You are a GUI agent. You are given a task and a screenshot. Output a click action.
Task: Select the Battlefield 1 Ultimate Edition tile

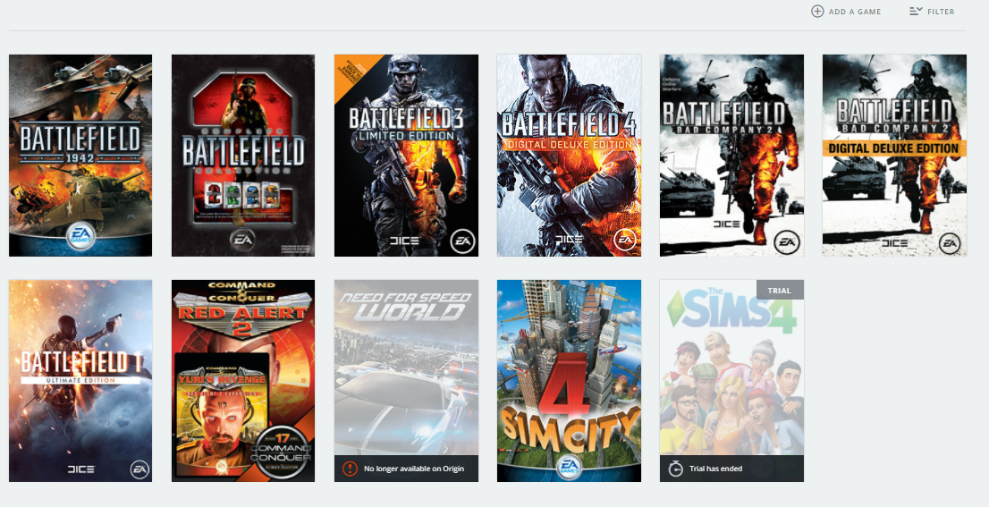click(80, 381)
